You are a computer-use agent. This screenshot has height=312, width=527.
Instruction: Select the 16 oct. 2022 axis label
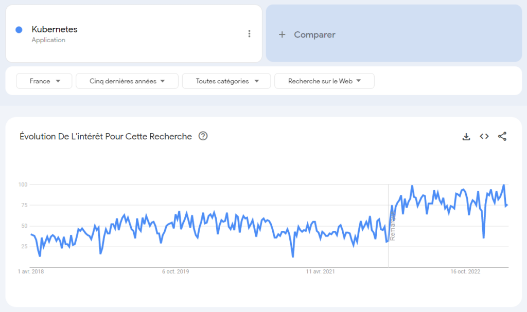point(465,271)
